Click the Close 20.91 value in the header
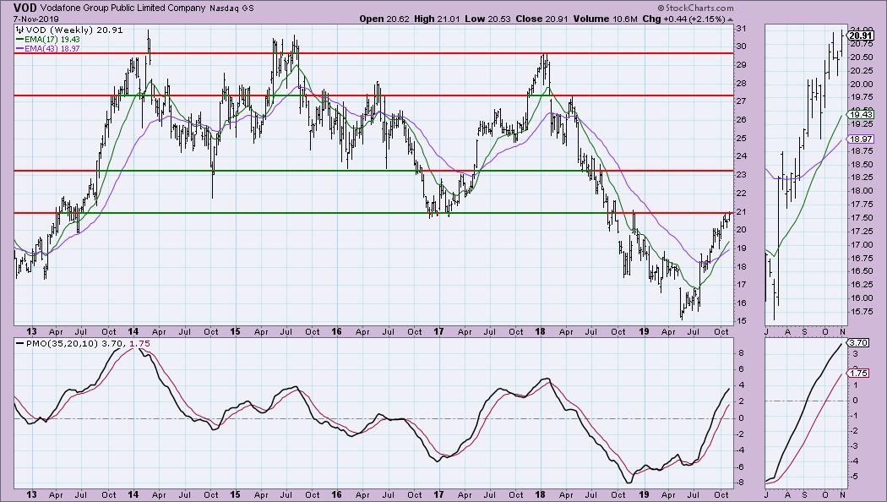The height and width of the screenshot is (502, 887). 542,19
